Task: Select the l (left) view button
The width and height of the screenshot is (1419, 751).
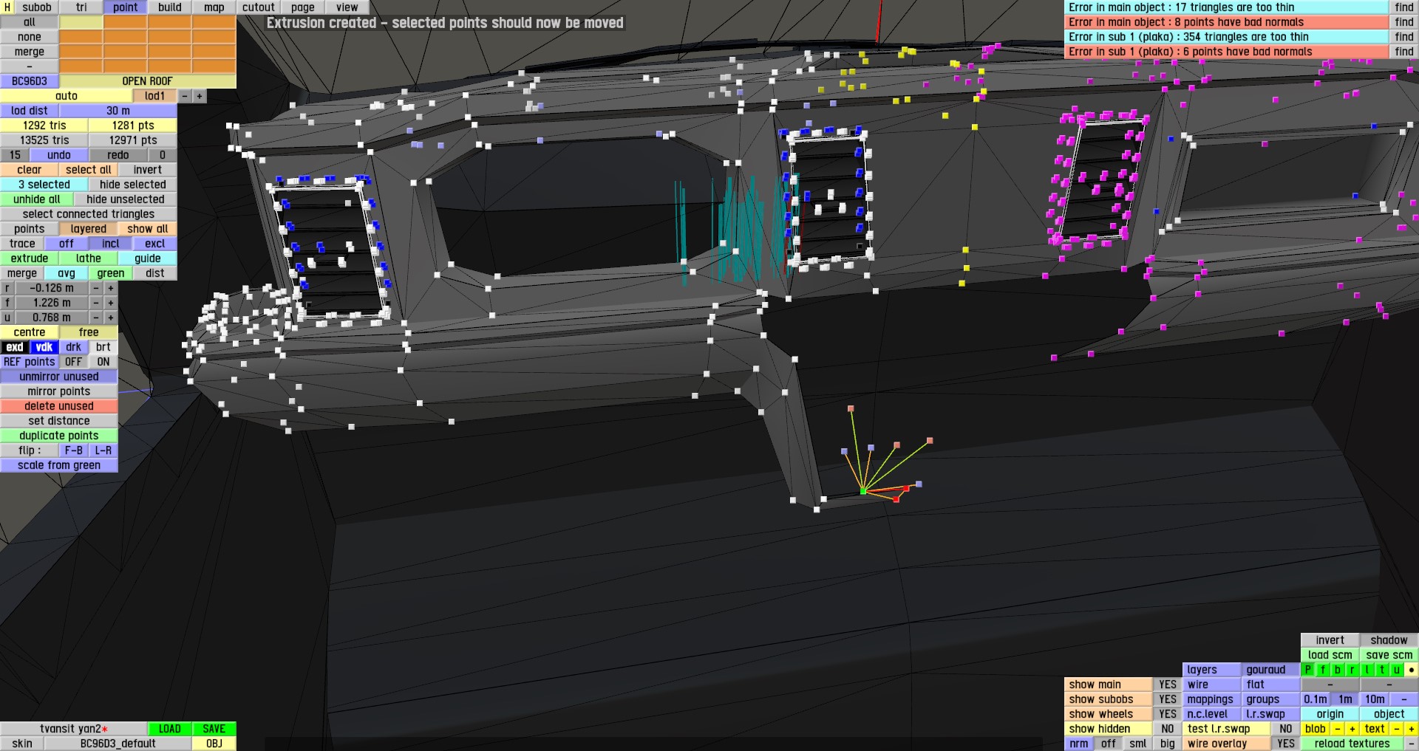Action: pyautogui.click(x=1367, y=670)
